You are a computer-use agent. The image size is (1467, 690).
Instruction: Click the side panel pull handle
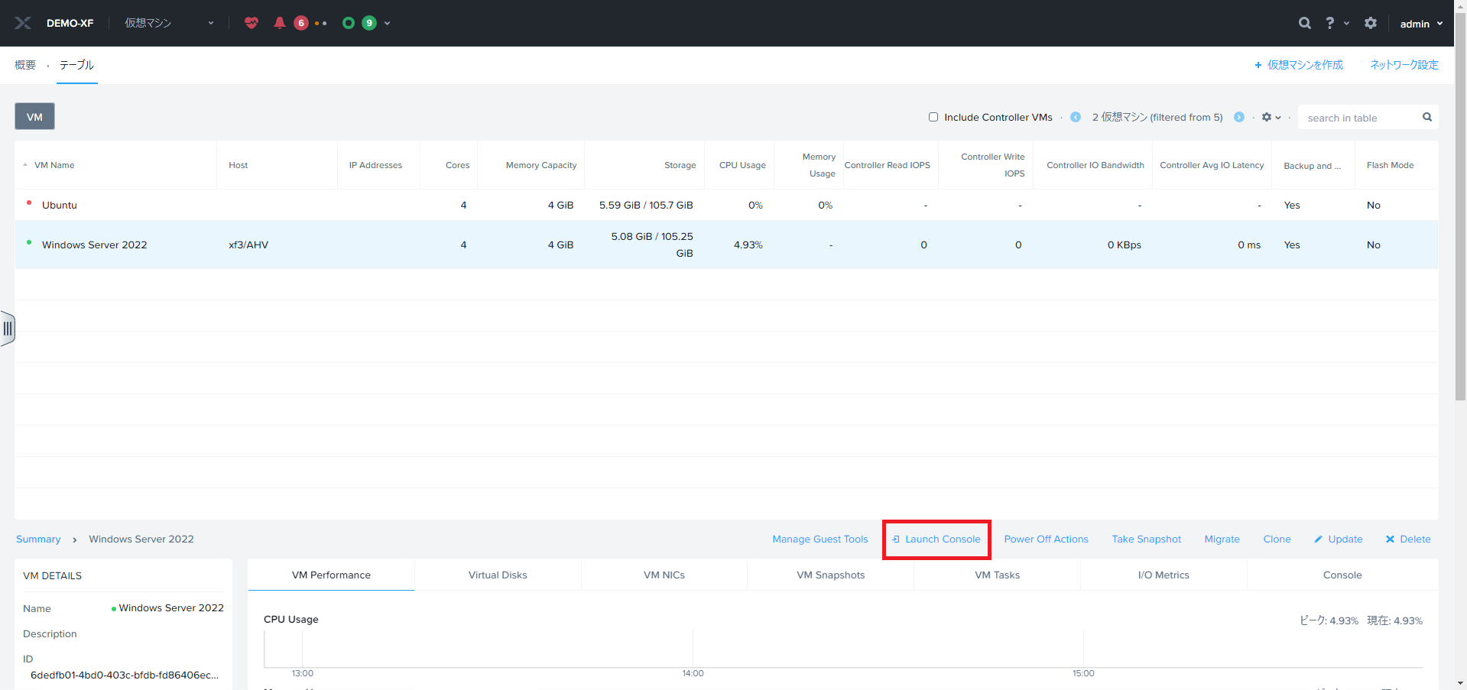[7, 329]
